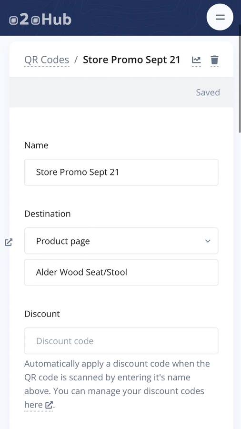Click the Saved status text

click(x=208, y=92)
